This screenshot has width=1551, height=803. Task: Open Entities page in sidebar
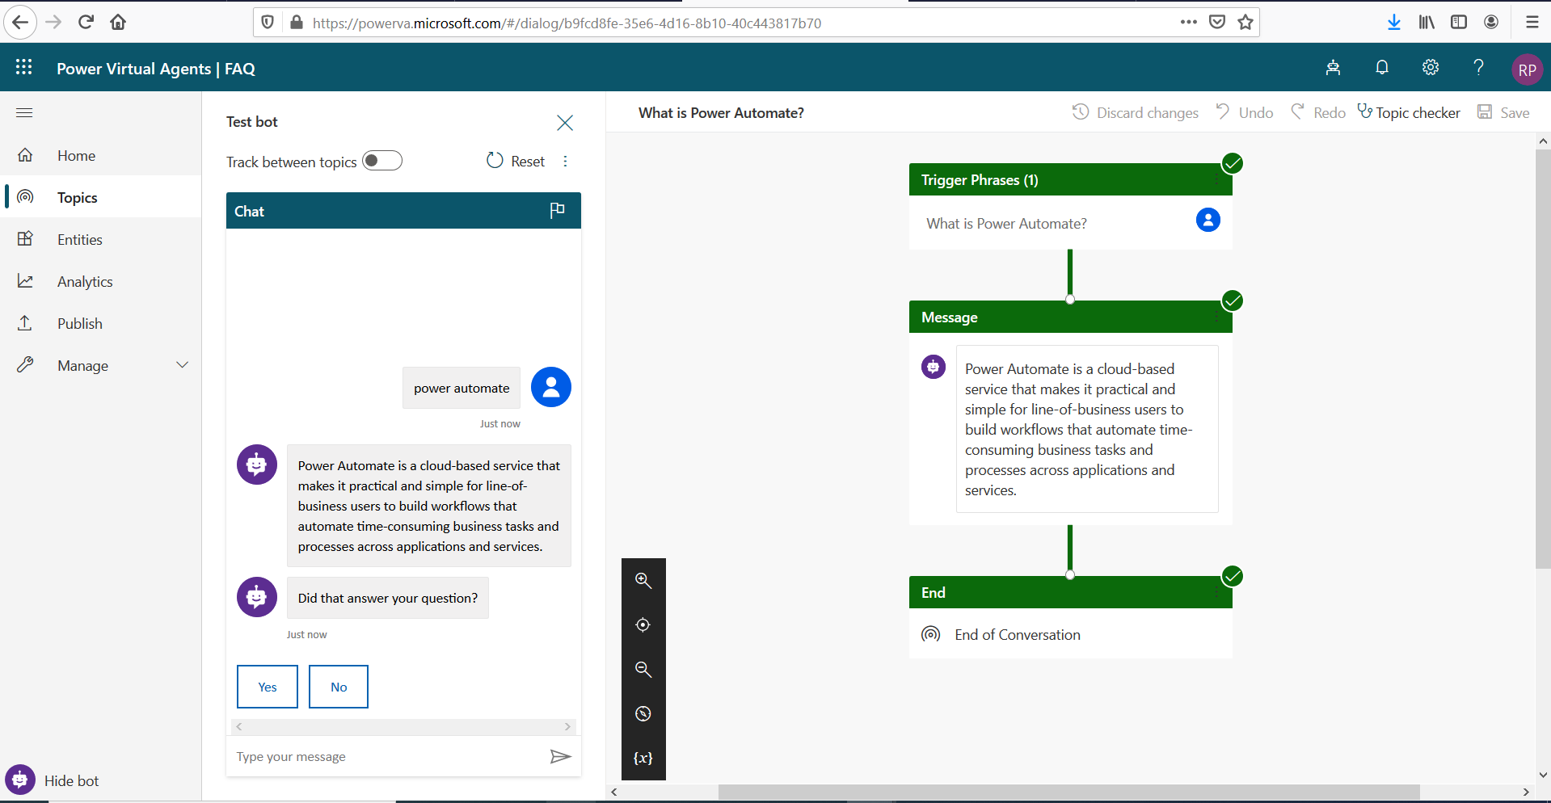click(x=101, y=239)
